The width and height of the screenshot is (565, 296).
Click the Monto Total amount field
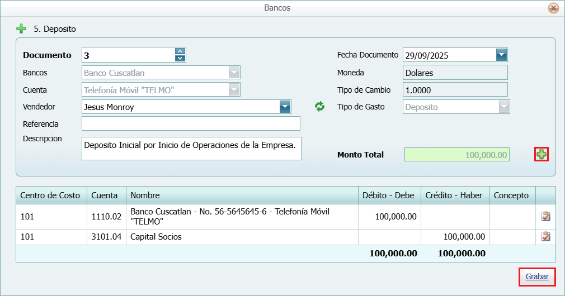456,155
